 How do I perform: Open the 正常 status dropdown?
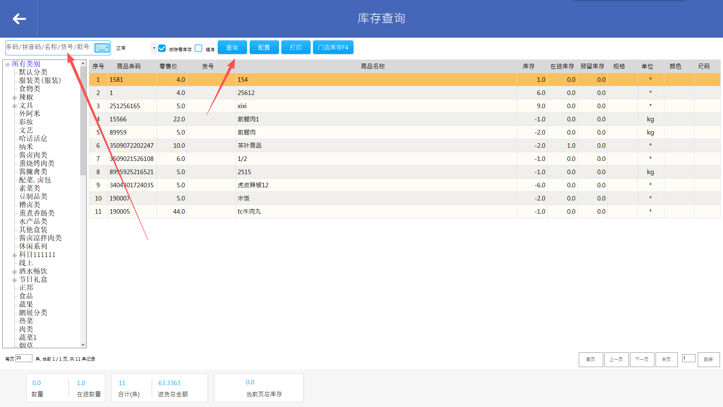point(154,48)
